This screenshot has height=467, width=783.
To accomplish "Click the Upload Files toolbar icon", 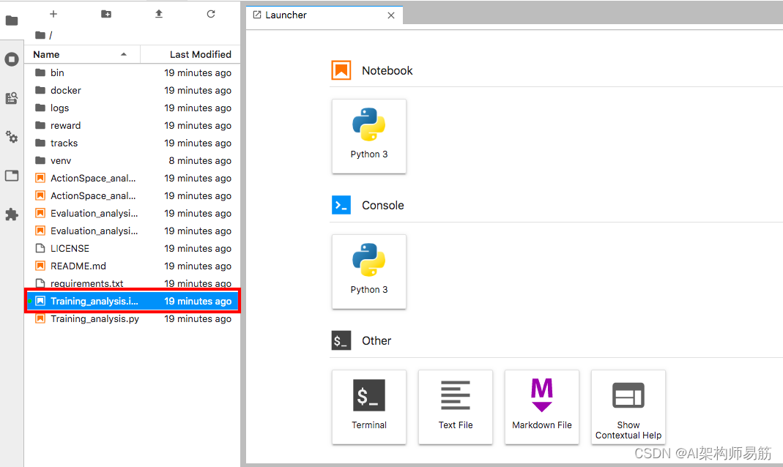I will [x=159, y=14].
